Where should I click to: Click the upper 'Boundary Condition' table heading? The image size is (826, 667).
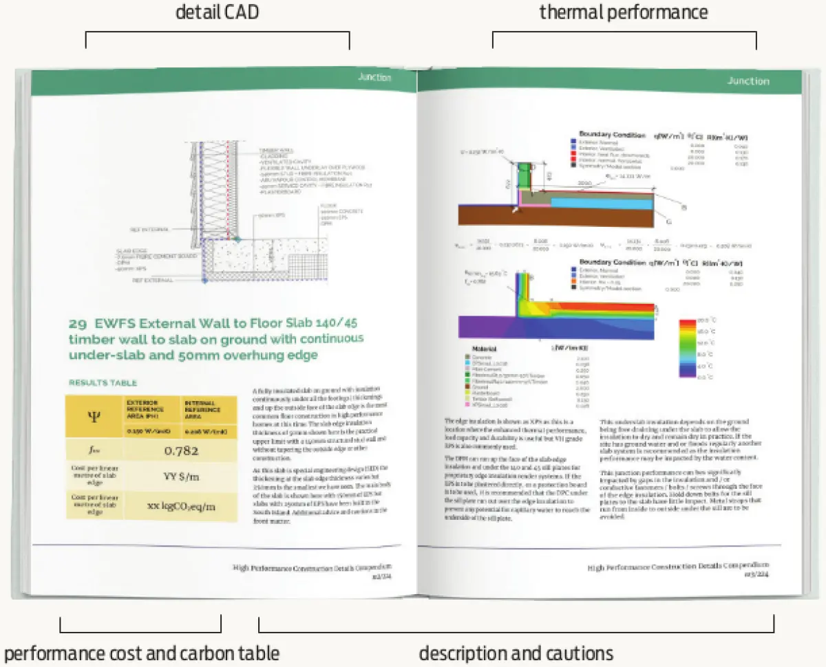pos(612,135)
